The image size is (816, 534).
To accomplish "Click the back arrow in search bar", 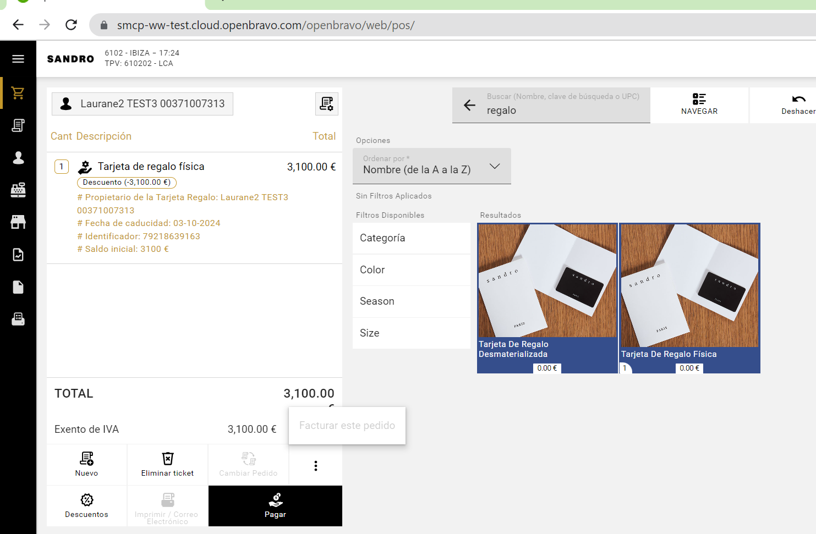I will coord(469,105).
